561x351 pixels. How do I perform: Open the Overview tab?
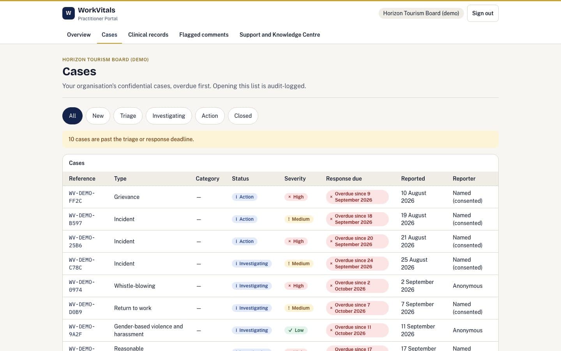(79, 35)
